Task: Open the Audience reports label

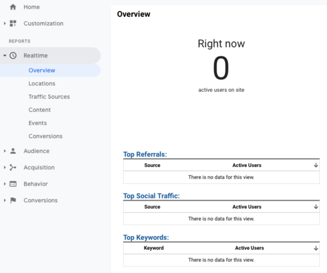Action: coord(37,151)
